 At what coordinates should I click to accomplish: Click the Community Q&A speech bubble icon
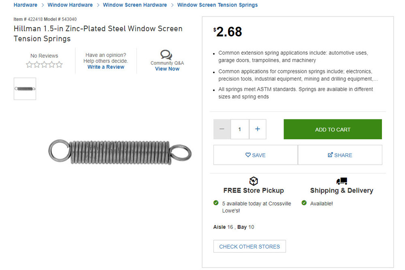pyautogui.click(x=166, y=55)
